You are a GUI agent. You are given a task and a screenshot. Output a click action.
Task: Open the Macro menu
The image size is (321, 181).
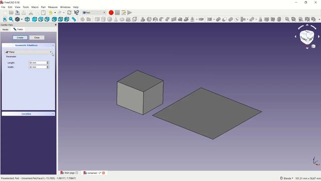[x=35, y=7]
